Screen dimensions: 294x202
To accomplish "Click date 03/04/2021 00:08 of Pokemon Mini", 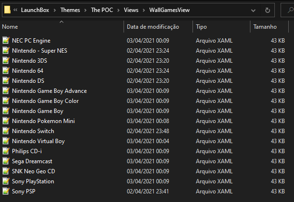I will point(148,121).
